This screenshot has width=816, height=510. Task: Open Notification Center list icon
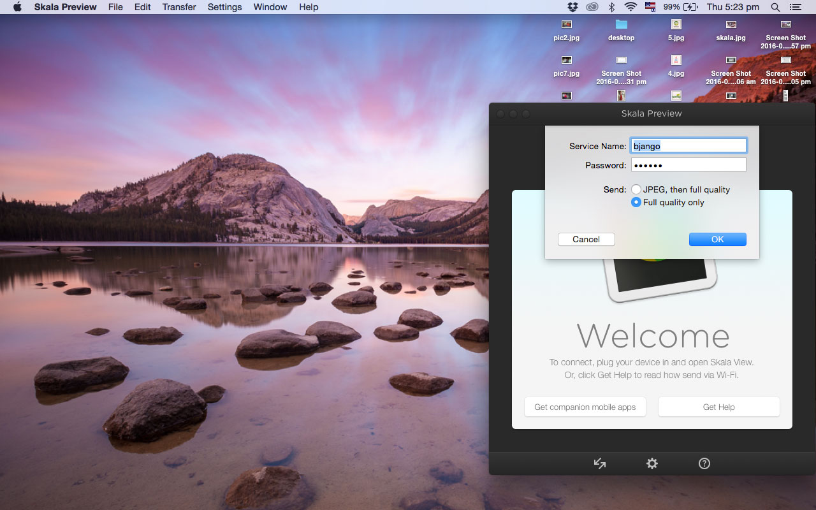(795, 7)
